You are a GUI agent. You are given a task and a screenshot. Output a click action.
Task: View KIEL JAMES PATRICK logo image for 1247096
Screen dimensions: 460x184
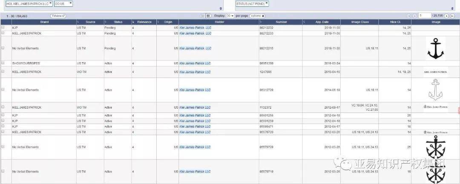(436, 72)
